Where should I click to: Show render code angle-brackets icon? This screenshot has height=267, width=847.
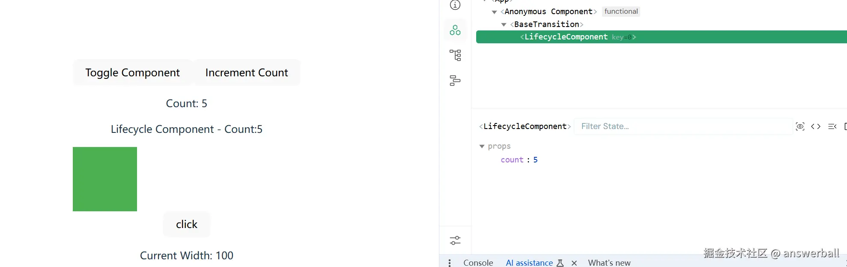[816, 126]
